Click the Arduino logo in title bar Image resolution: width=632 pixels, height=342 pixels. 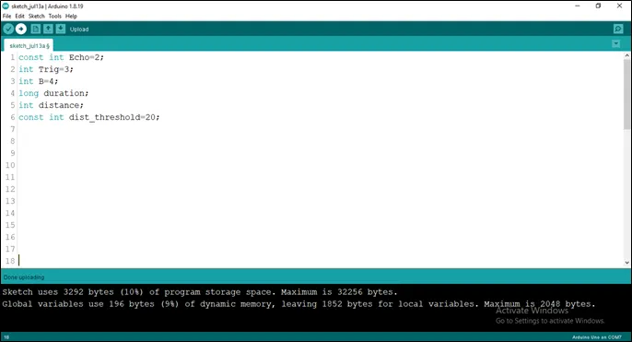point(6,6)
